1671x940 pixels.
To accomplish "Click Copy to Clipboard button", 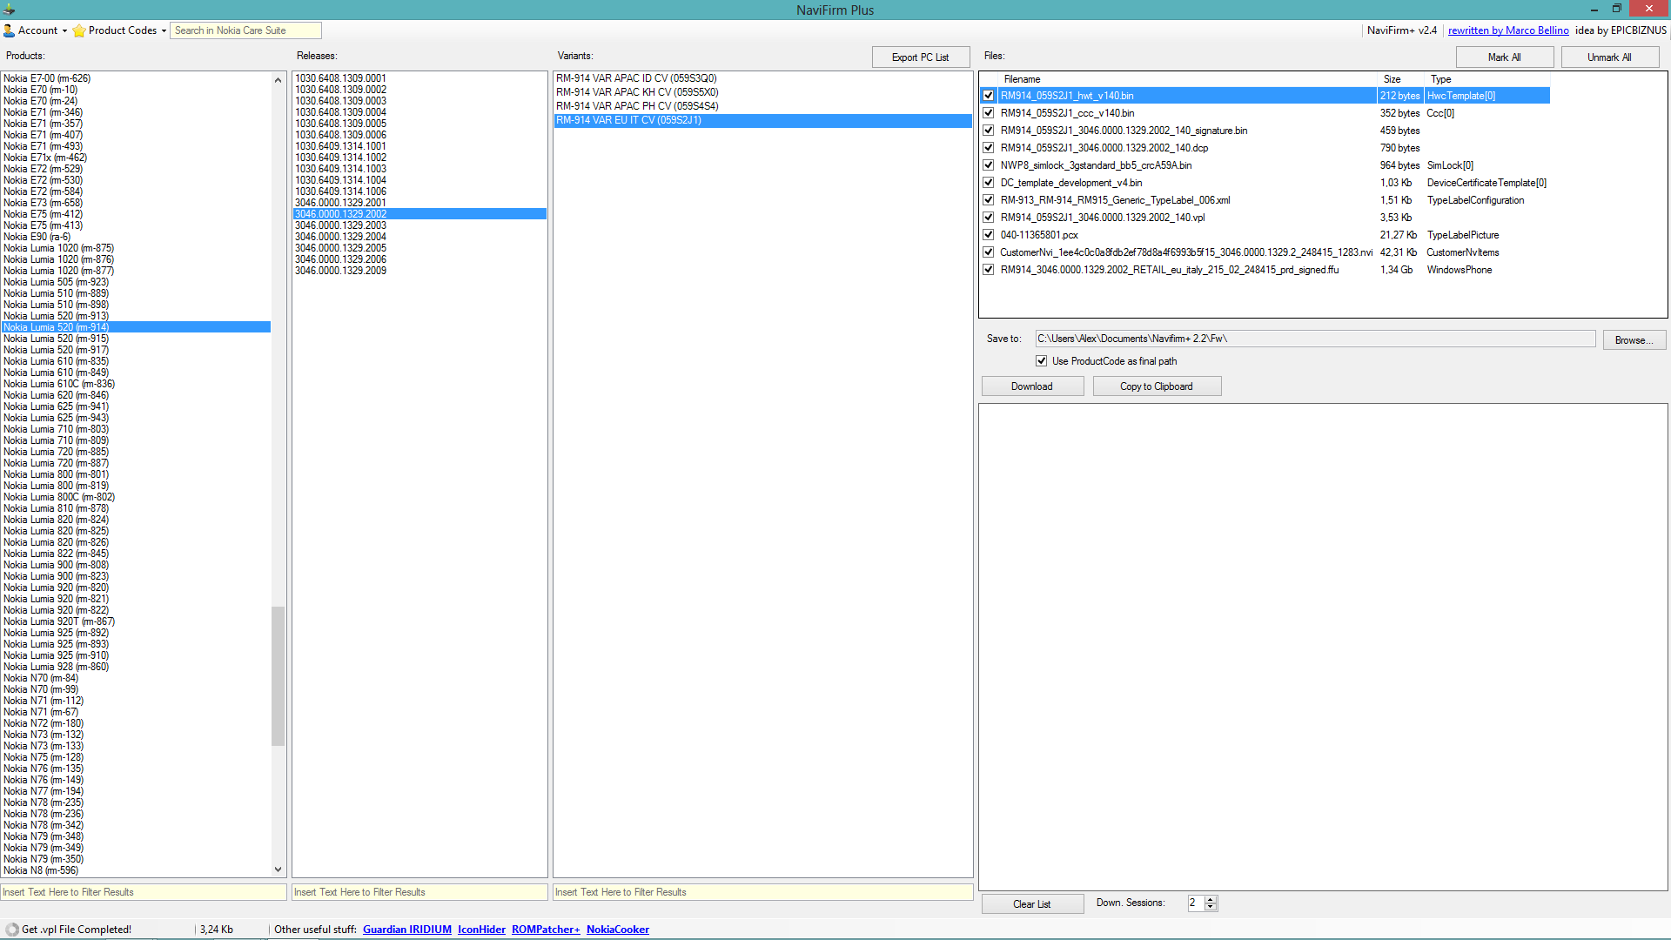I will tap(1157, 386).
